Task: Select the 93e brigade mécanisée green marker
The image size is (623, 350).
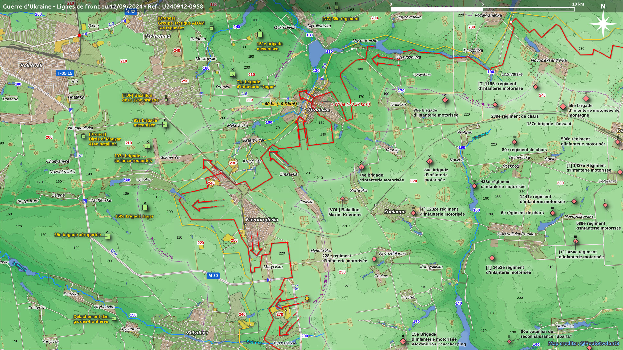Action: [165, 125]
